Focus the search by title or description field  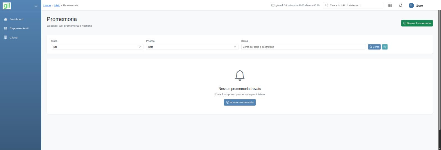(x=303, y=47)
